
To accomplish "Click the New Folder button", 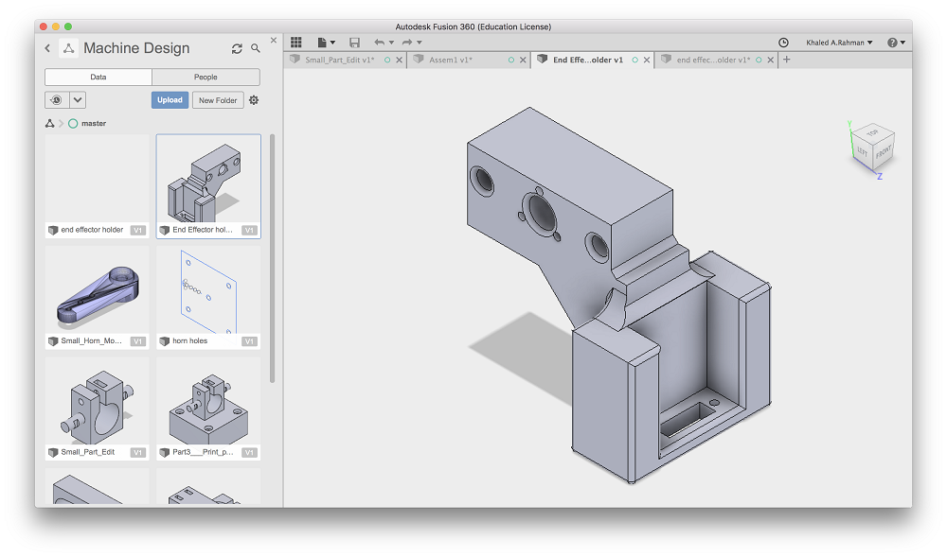I will click(x=218, y=100).
